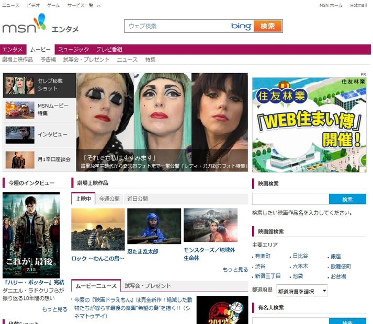Open the 渋谷 area link
Screen dimensions: 373x324
tap(260, 266)
